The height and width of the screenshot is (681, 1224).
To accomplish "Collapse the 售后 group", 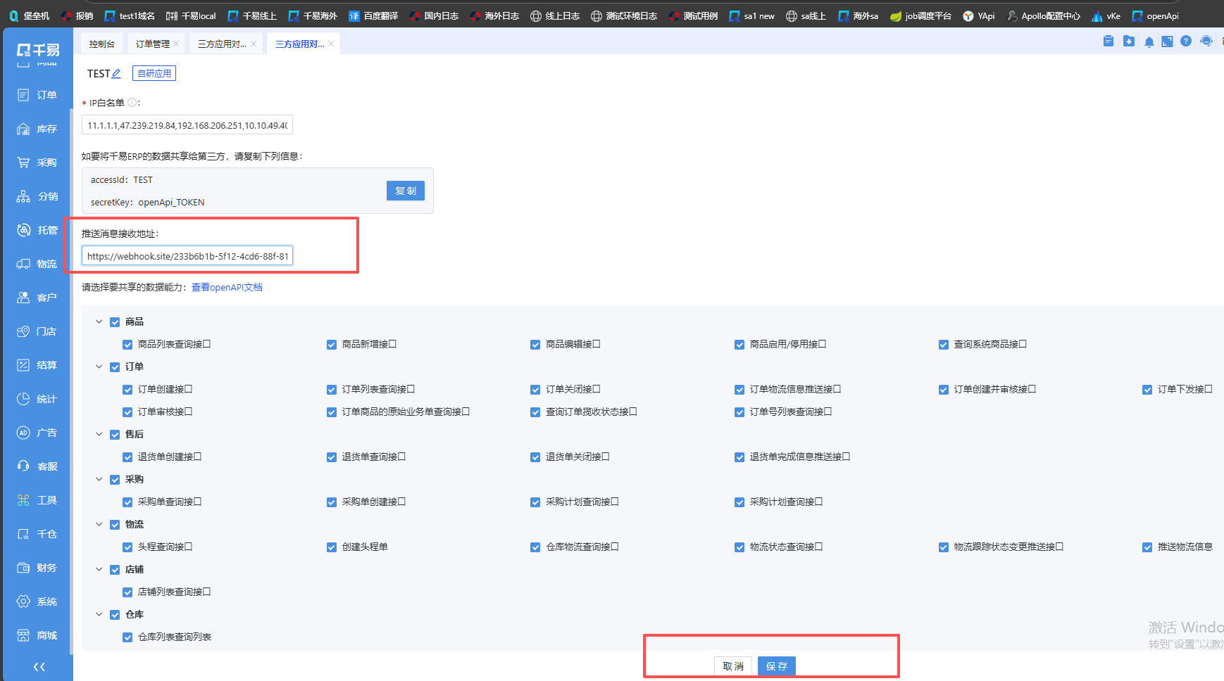I will tap(99, 434).
